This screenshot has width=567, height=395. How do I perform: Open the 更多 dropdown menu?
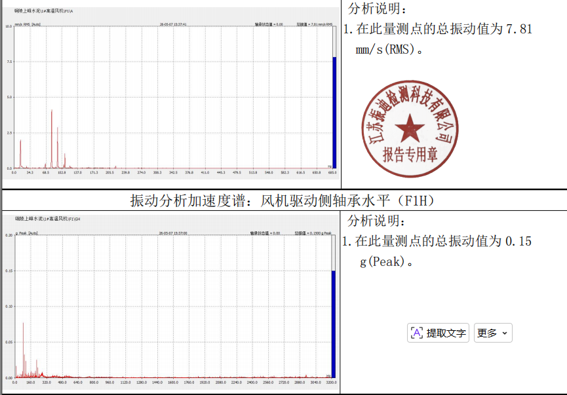(493, 333)
